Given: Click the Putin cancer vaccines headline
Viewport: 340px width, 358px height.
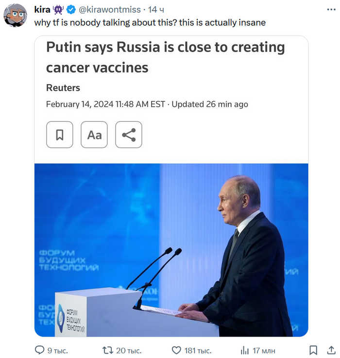Looking at the screenshot, I should click(165, 57).
